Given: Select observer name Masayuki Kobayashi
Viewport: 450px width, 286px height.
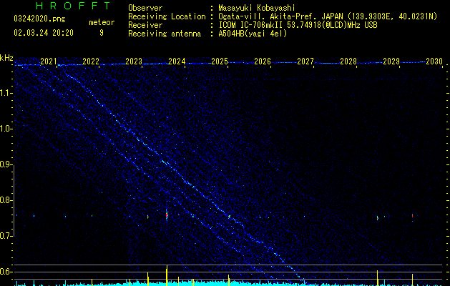Looking at the screenshot, I should click(257, 8).
